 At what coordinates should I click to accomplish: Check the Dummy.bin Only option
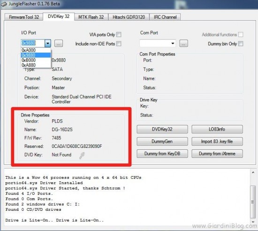[x=241, y=44]
